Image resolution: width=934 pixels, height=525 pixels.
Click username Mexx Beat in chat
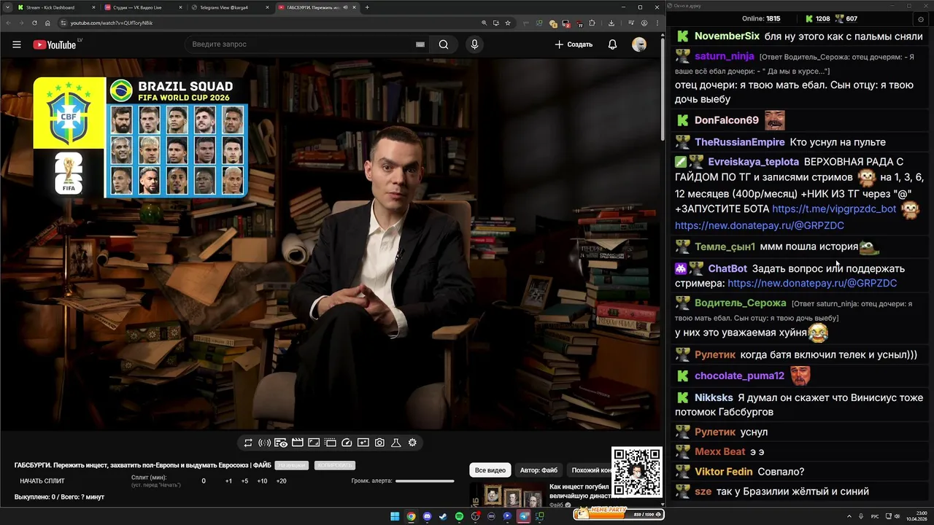(x=720, y=451)
